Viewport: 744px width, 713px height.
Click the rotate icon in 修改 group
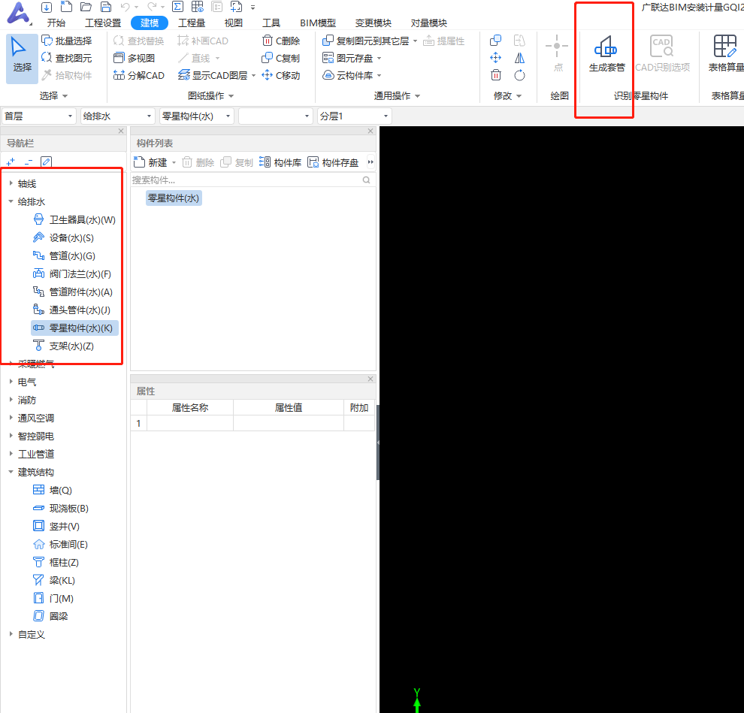(519, 75)
